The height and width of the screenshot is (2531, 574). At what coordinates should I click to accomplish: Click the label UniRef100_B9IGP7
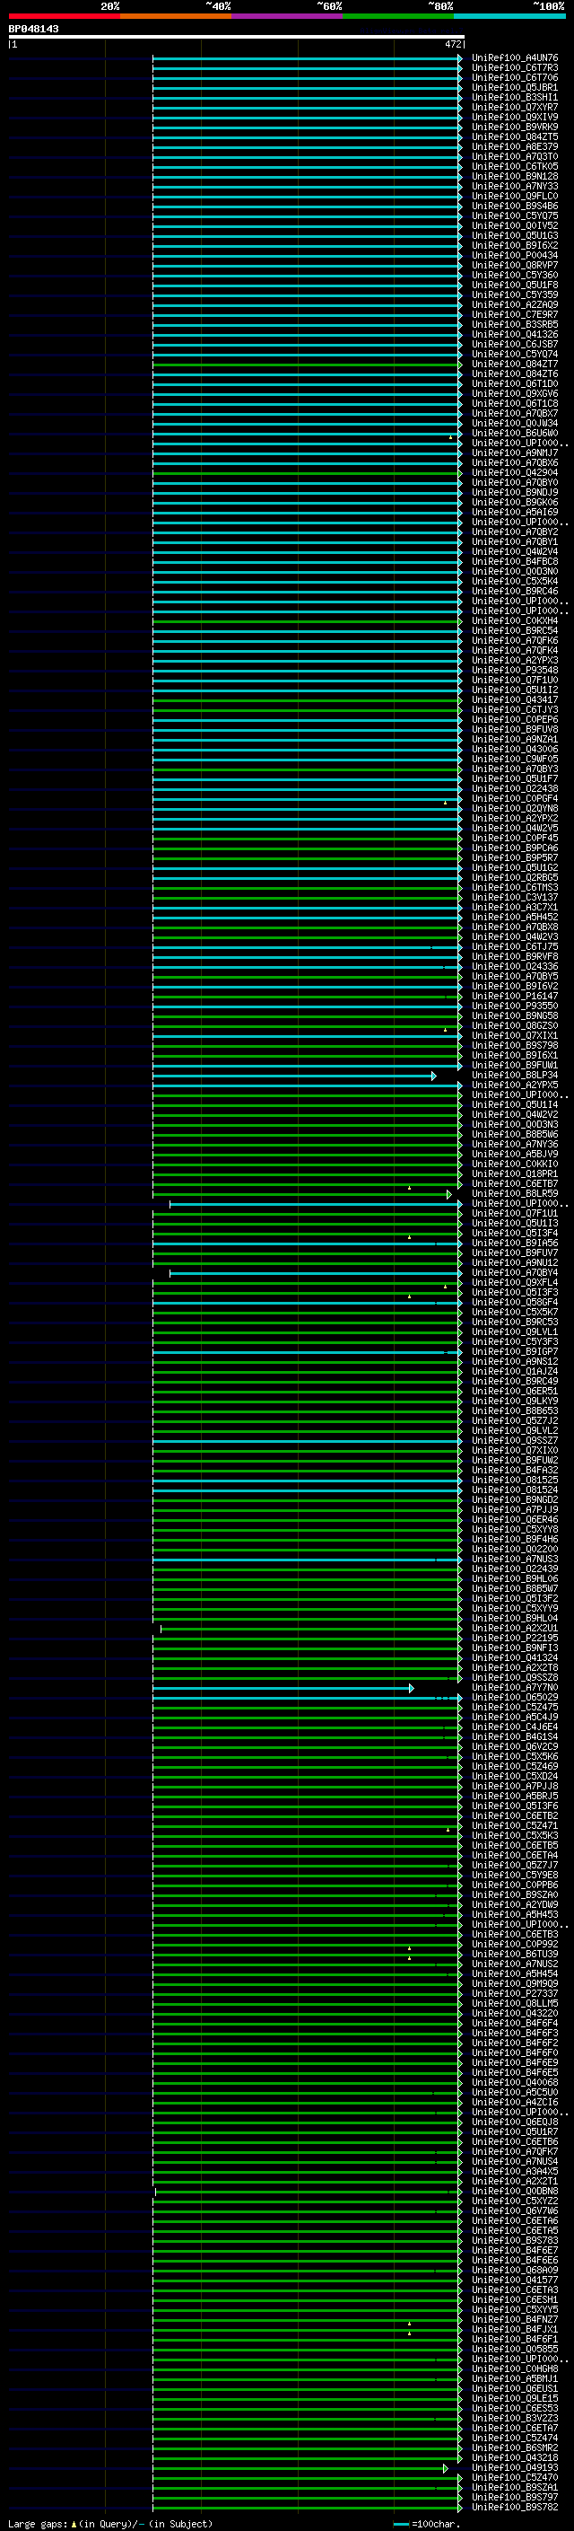[515, 1353]
